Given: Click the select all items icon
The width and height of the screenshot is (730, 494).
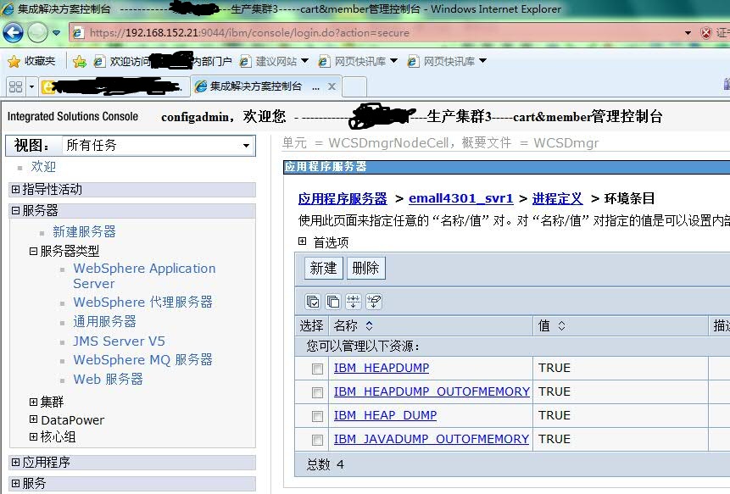Looking at the screenshot, I should pos(313,302).
